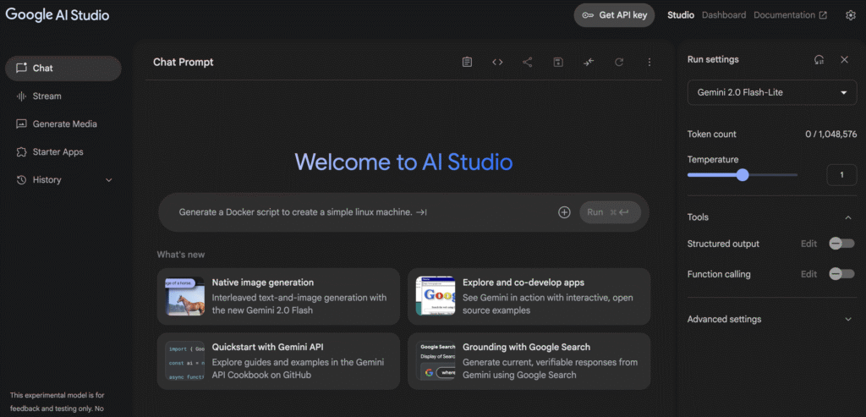Save the prompt with floppy disk icon
866x417 pixels.
point(558,63)
